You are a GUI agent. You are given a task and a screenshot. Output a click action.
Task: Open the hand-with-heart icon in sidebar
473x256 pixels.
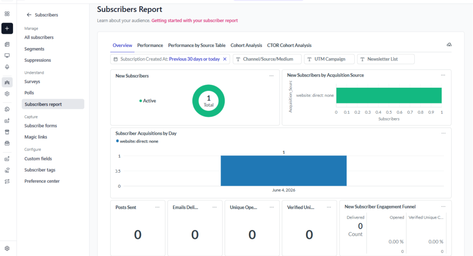(x=7, y=170)
